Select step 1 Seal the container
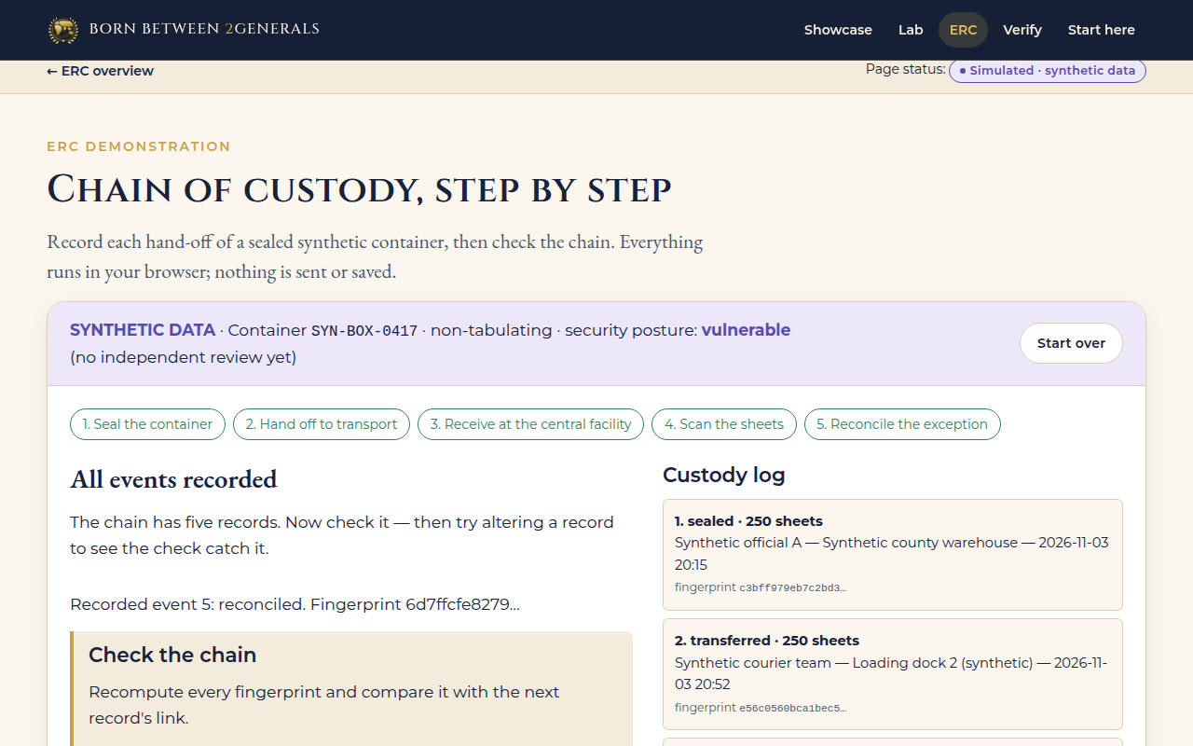Viewport: 1193px width, 746px height. tap(147, 424)
